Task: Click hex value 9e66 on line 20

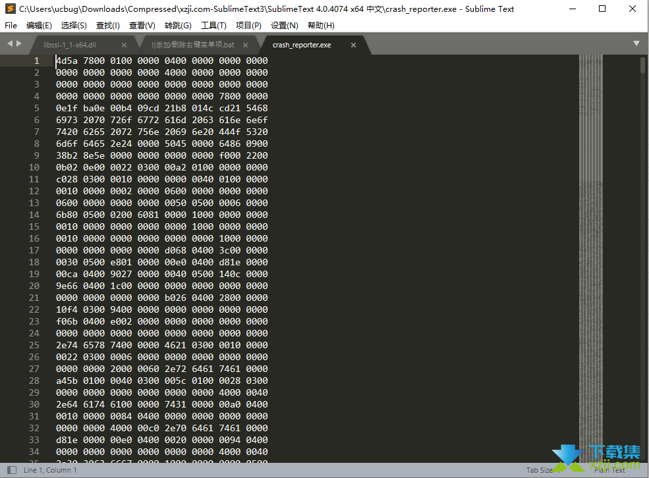Action: click(x=67, y=286)
